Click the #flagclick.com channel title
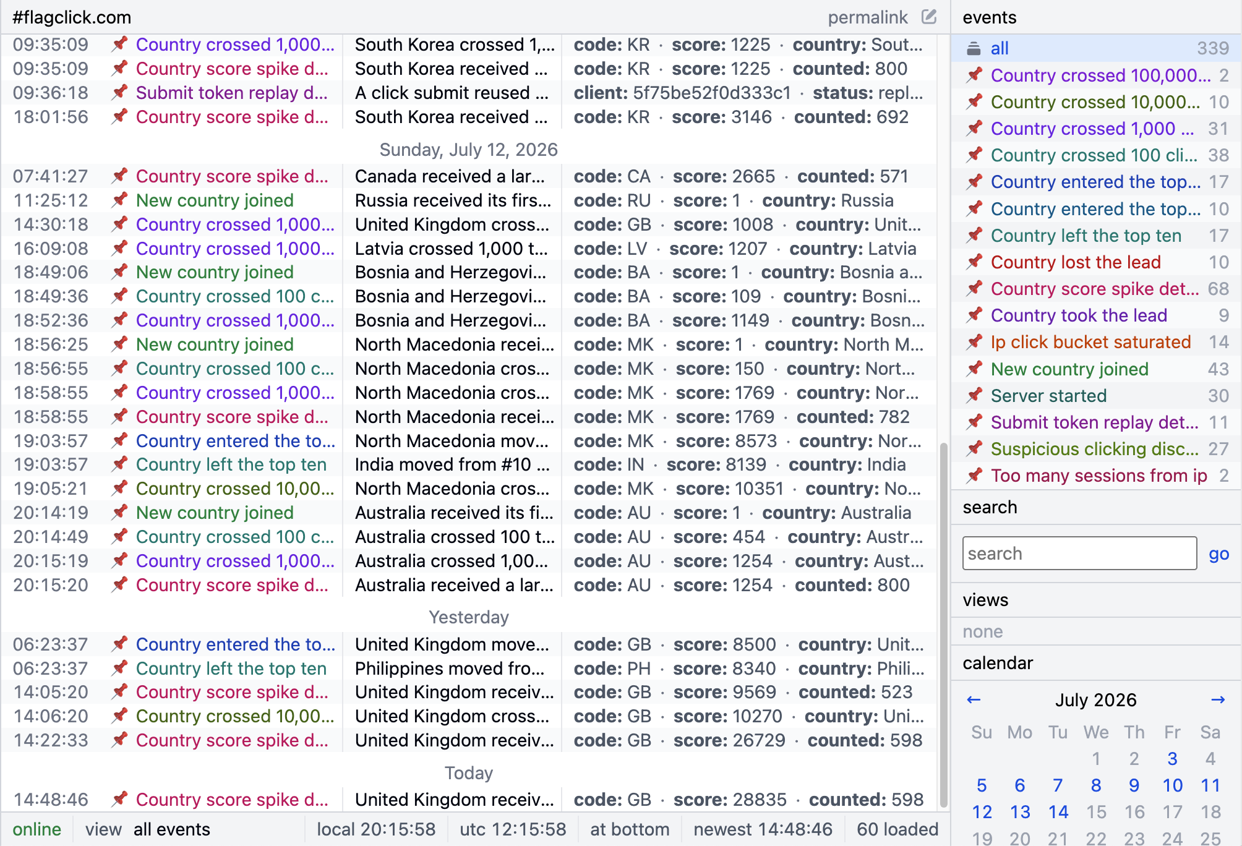 point(72,17)
